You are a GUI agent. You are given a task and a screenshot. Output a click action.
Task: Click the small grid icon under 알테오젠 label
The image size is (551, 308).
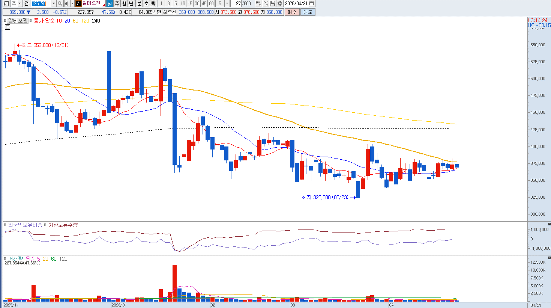(x=8, y=27)
